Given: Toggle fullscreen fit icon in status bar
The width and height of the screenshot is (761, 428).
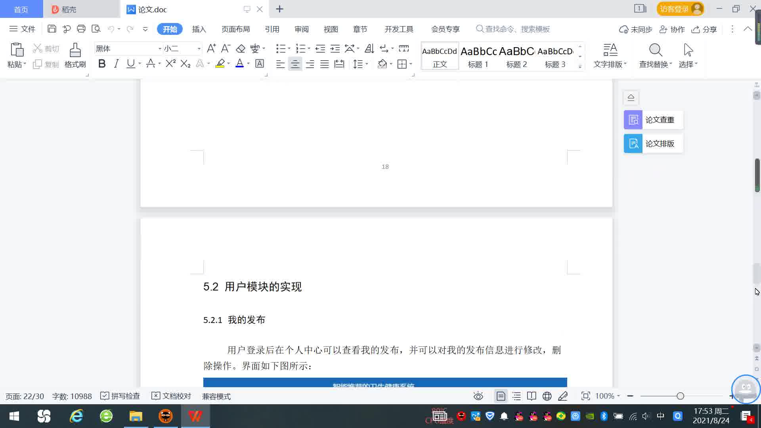Looking at the screenshot, I should coord(585,396).
